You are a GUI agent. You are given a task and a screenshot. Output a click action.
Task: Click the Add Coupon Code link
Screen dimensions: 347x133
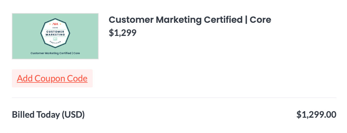(x=52, y=78)
